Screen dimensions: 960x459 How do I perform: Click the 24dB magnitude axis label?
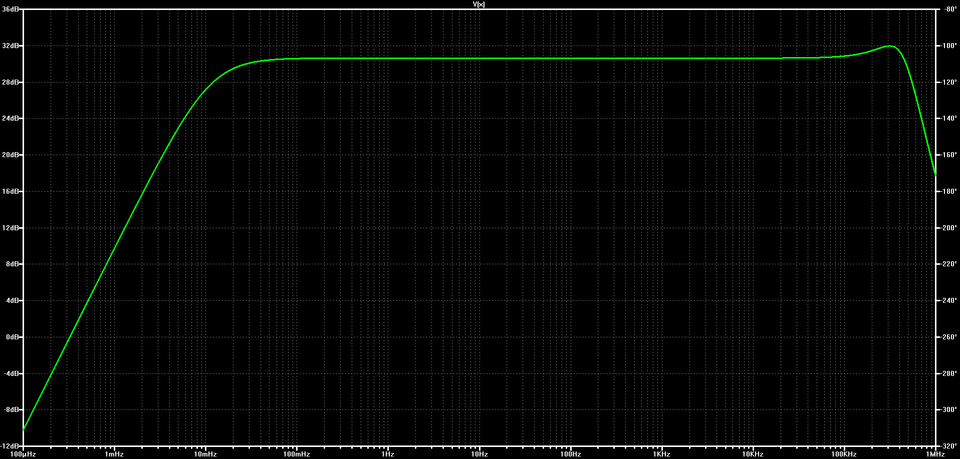[x=11, y=119]
